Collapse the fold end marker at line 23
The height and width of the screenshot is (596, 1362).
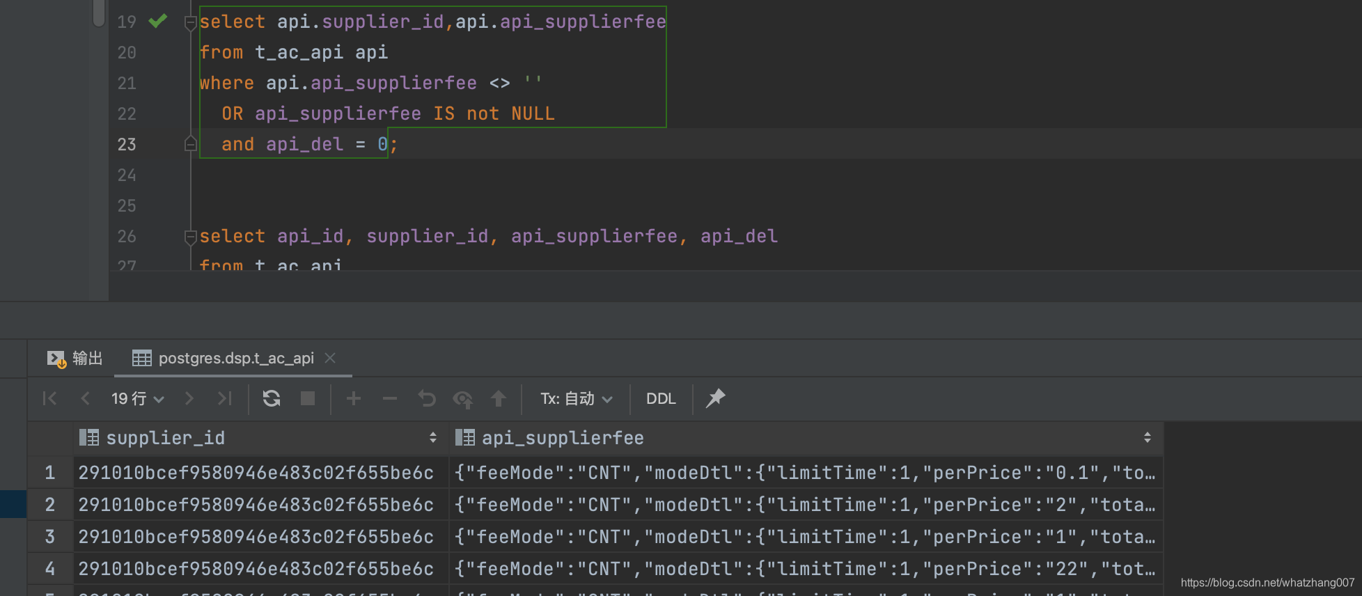(190, 144)
